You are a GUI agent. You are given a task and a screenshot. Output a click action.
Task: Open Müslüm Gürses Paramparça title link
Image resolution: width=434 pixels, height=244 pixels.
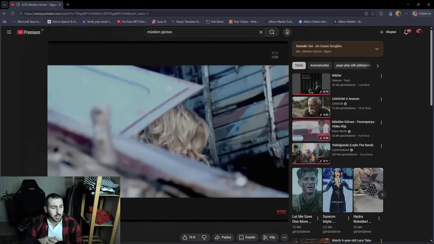[x=354, y=124]
